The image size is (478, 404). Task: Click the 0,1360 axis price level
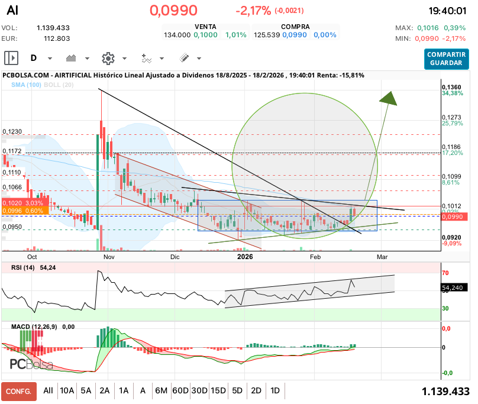tap(451, 87)
